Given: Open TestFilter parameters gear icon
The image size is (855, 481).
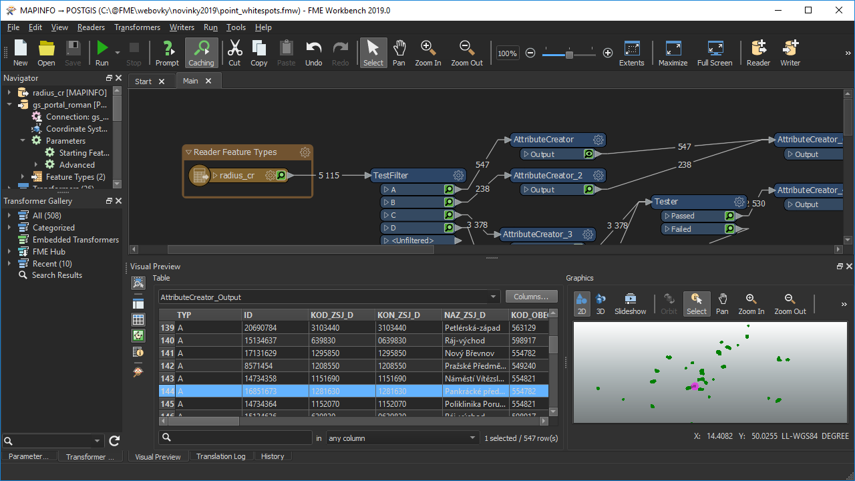Looking at the screenshot, I should coord(458,176).
